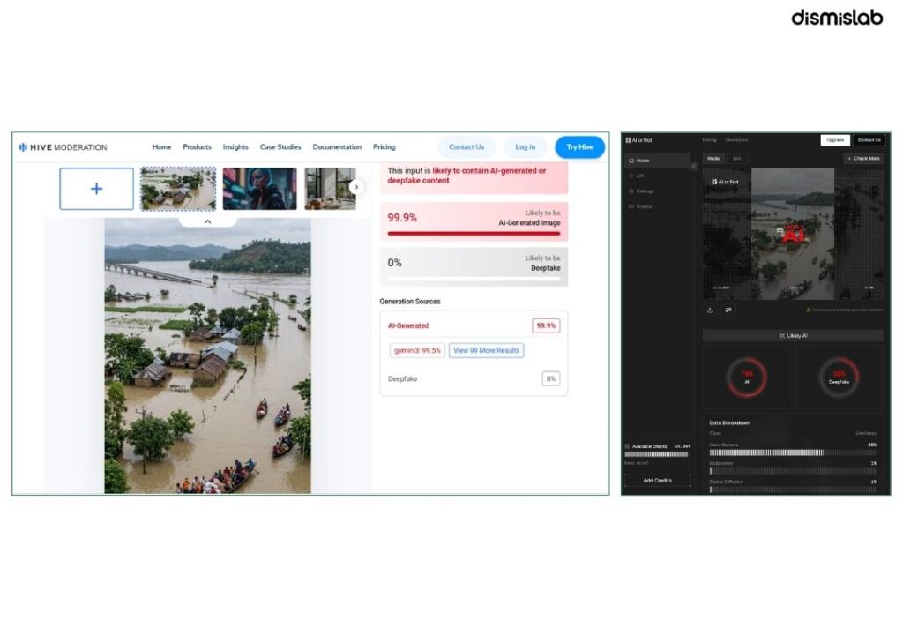Viewport: 903px width, 628px height.
Task: Collapse the AI or Not sidebar
Action: click(693, 166)
